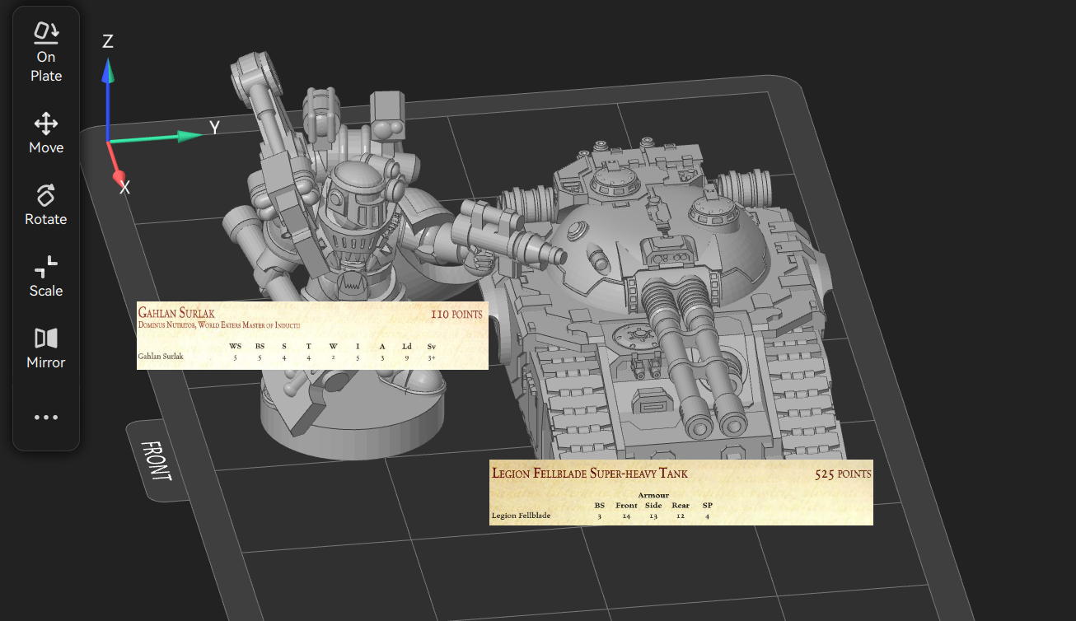Click the FRONT tab on the build plate
This screenshot has height=621, width=1076.
[x=155, y=461]
